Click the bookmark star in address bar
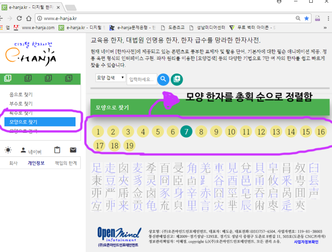Screen dimensions: 332x252 point(307,18)
